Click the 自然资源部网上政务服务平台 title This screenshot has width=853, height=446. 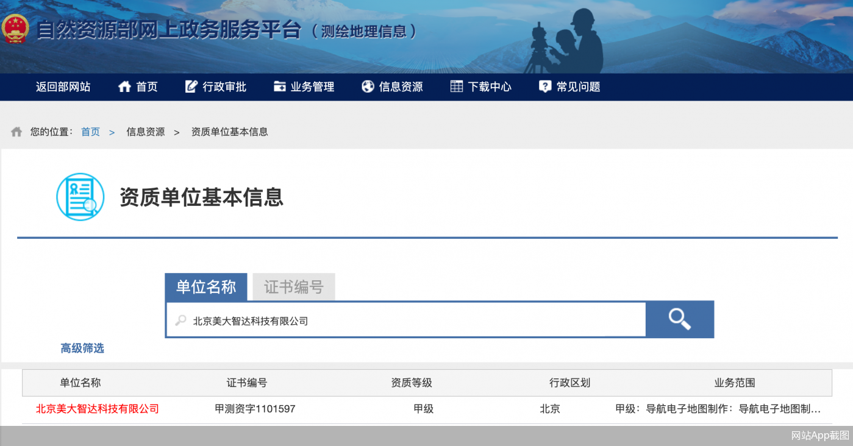[x=169, y=30]
